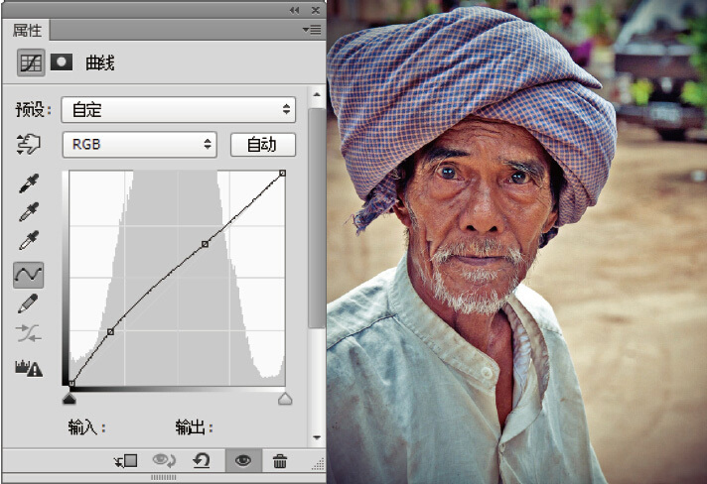Reset curves to default settings
The image size is (707, 484).
pyautogui.click(x=202, y=460)
